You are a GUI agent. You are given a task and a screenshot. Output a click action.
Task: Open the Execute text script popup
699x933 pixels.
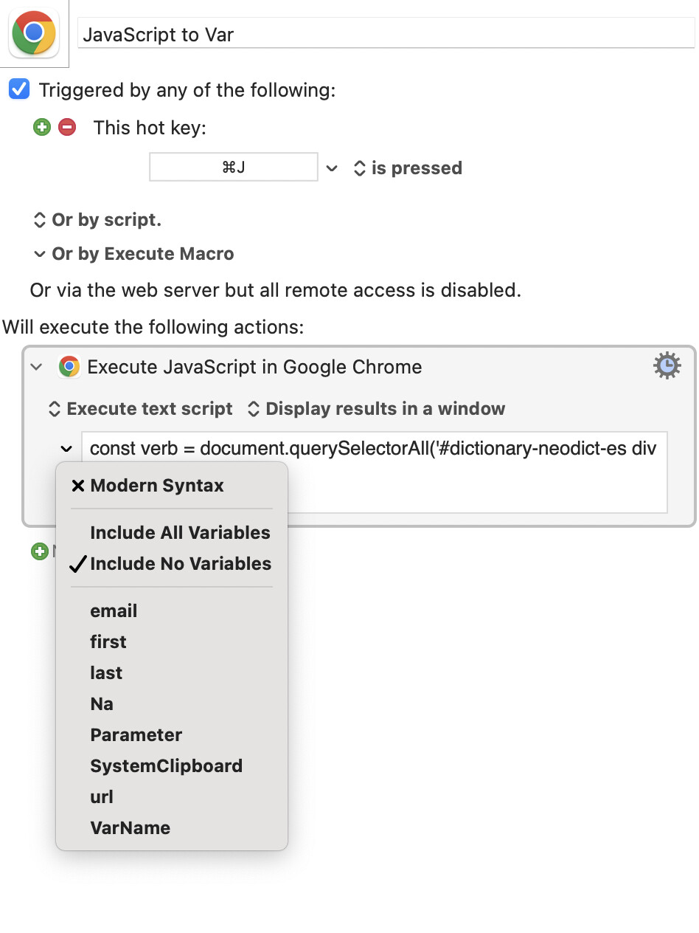pos(140,409)
